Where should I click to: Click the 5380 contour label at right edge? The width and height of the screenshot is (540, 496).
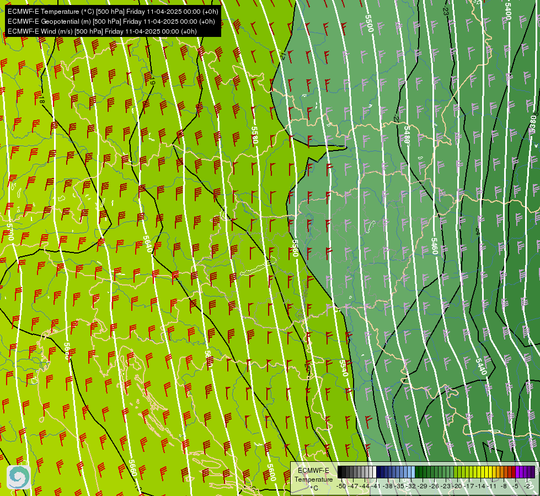533,125
